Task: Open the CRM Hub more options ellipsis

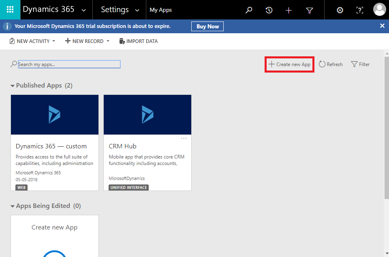Action: [184, 138]
